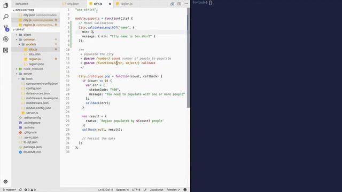Click the EXPLORER panel title
Viewport: 342px width, 192px height.
(22, 4)
